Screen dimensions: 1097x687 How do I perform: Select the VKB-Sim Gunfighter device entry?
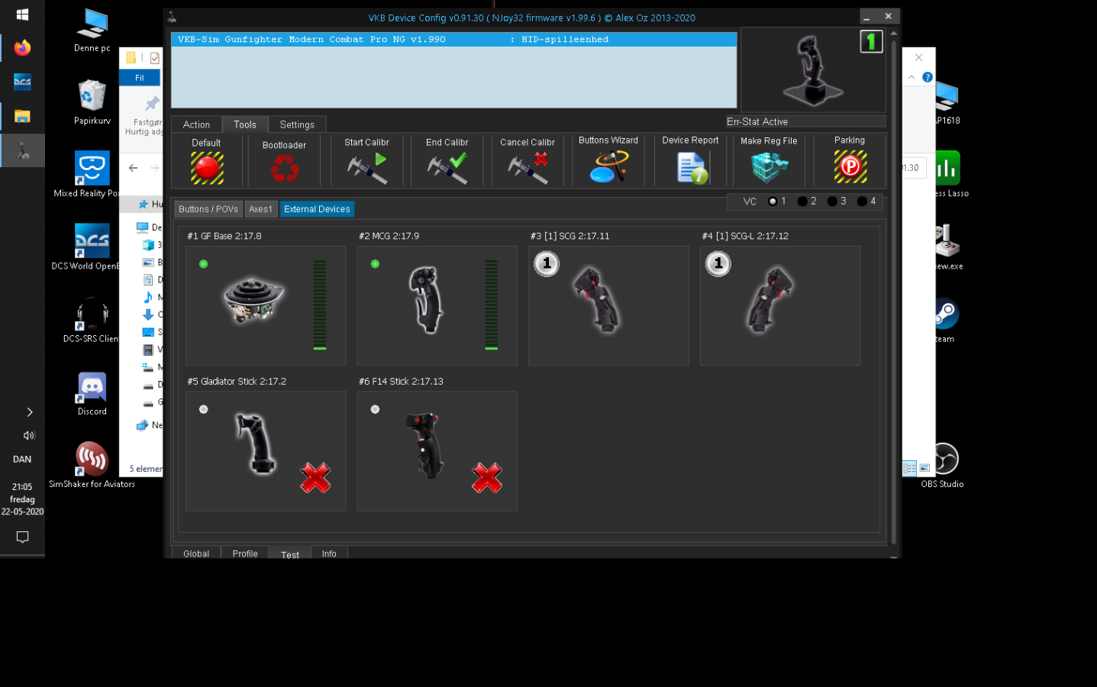[453, 40]
